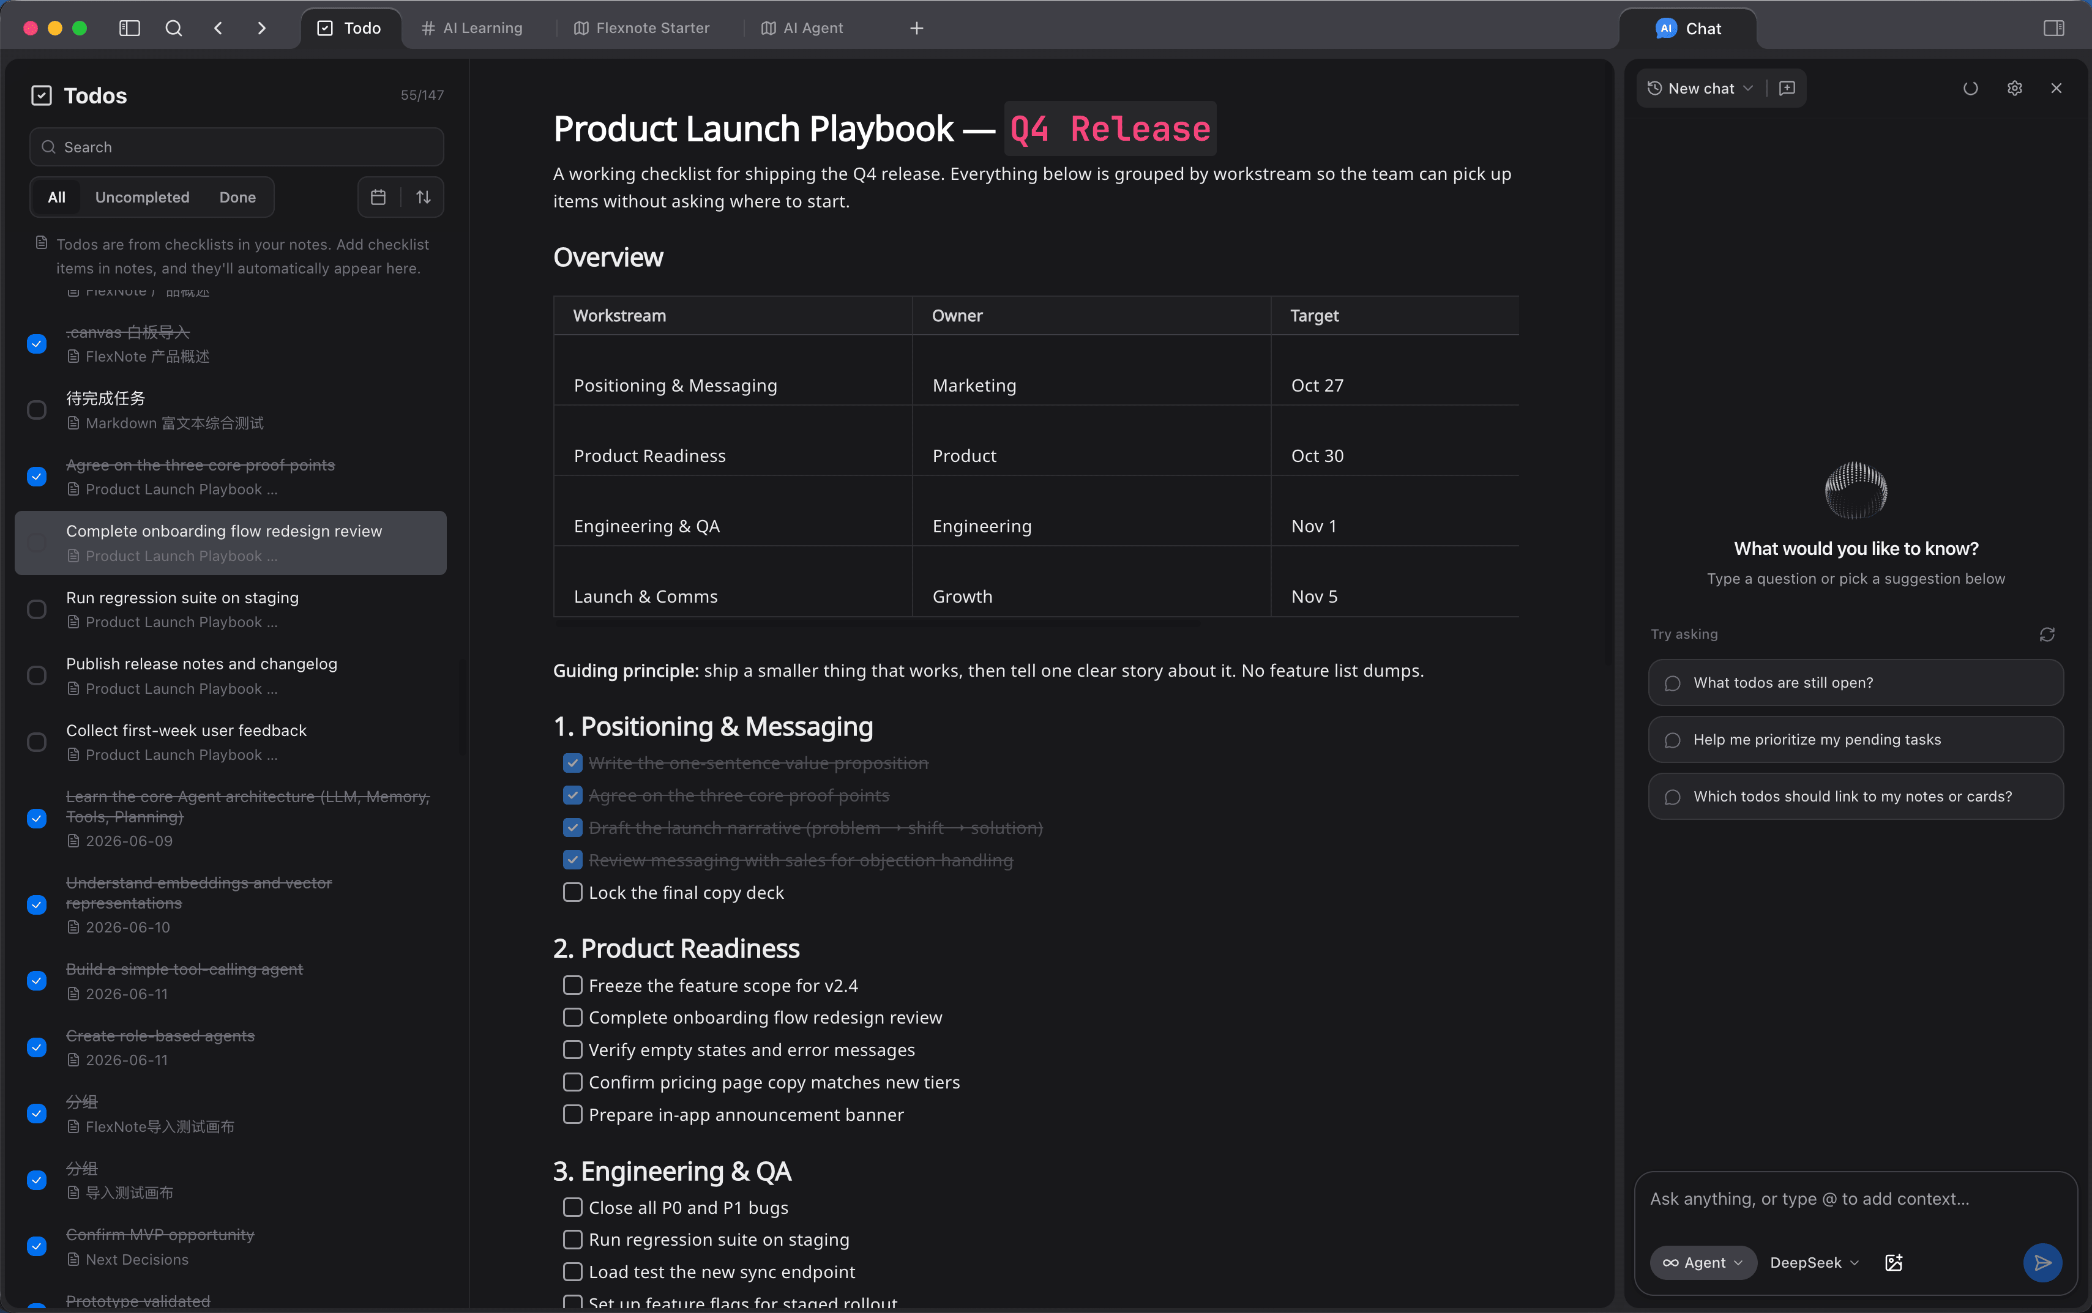Pick 'Help me prioritize my pending tasks'
2092x1313 pixels.
coord(1856,740)
